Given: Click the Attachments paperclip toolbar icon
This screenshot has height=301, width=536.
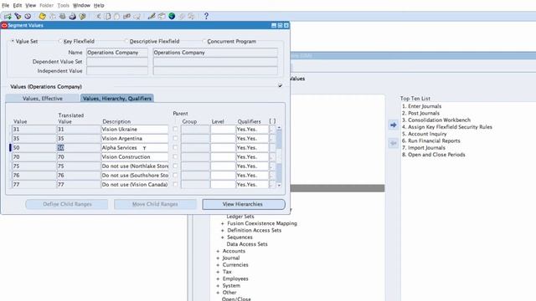Looking at the screenshot, I should point(182,16).
